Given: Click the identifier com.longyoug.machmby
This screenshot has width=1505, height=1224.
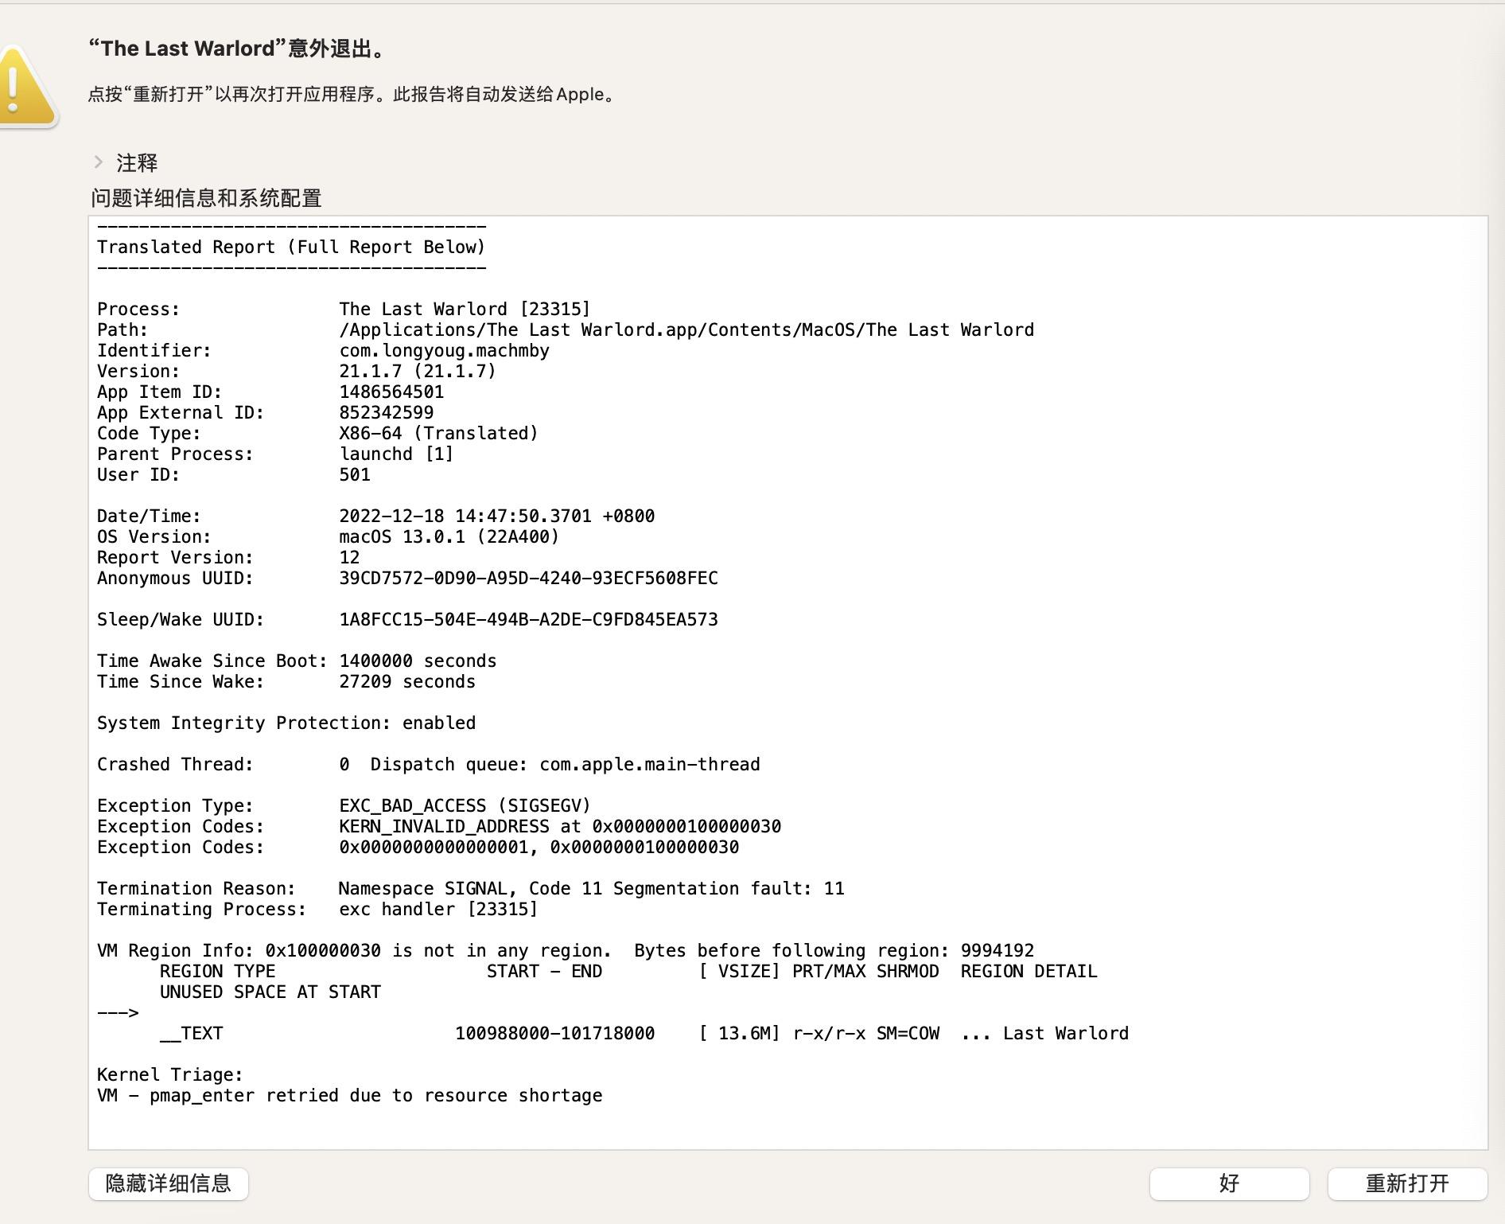Looking at the screenshot, I should coord(444,350).
